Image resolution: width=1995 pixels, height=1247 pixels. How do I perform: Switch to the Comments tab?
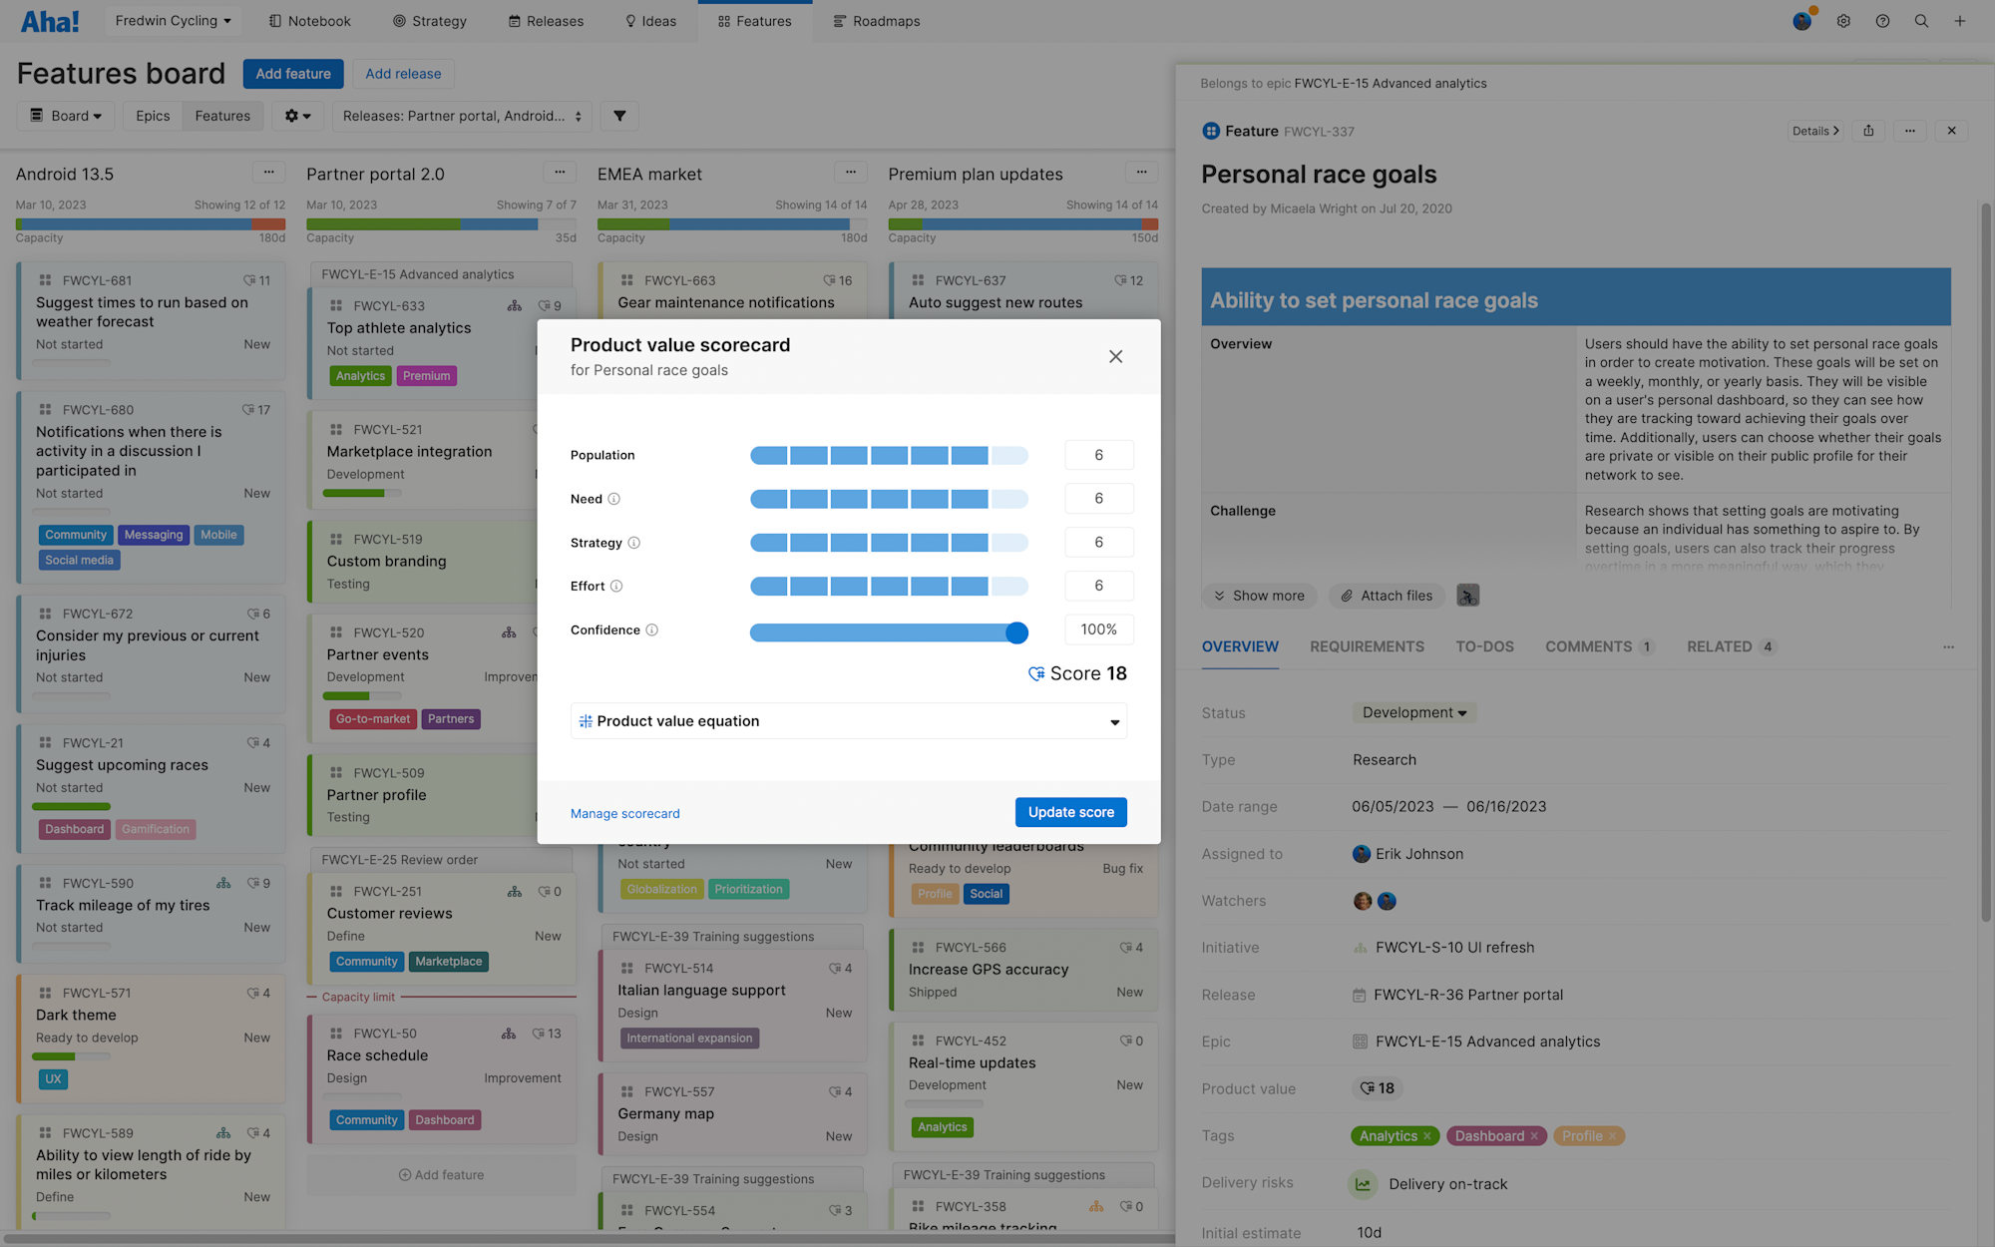(1590, 646)
